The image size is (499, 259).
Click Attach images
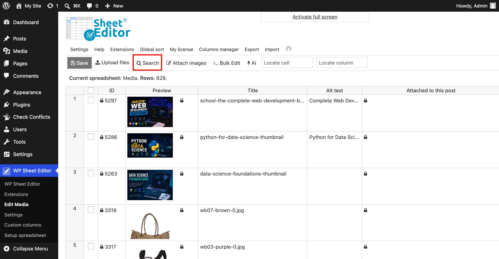click(186, 63)
